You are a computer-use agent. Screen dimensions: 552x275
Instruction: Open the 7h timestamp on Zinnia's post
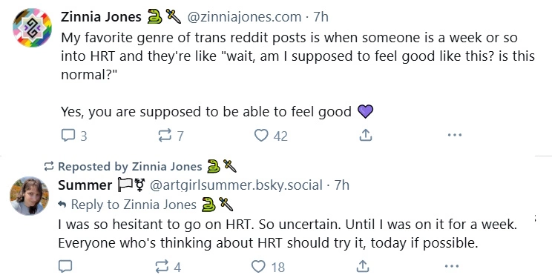[321, 16]
